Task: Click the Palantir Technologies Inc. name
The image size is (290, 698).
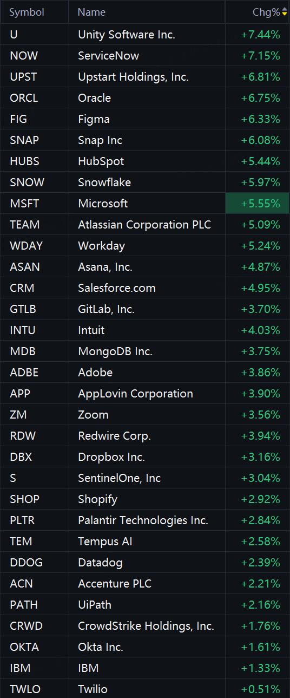Action: (x=143, y=520)
